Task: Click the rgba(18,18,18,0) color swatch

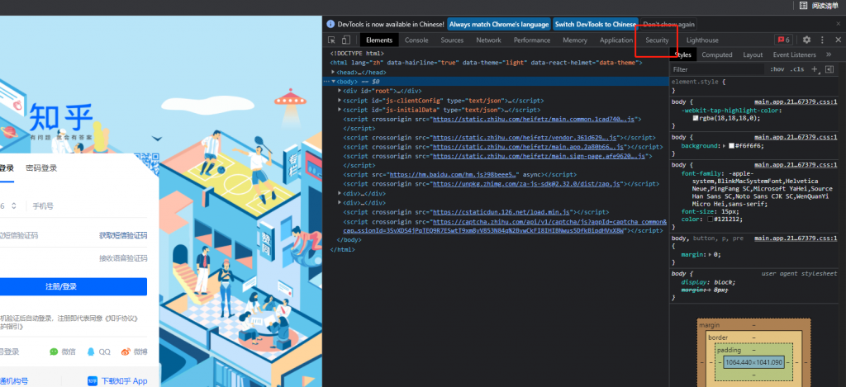Action: pos(696,118)
